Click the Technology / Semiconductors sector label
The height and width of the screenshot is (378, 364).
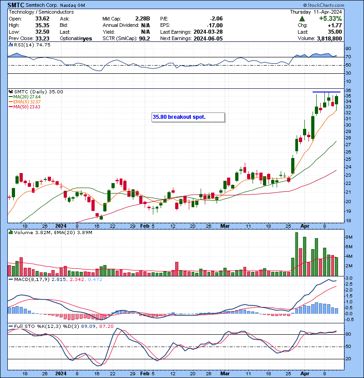(41, 12)
